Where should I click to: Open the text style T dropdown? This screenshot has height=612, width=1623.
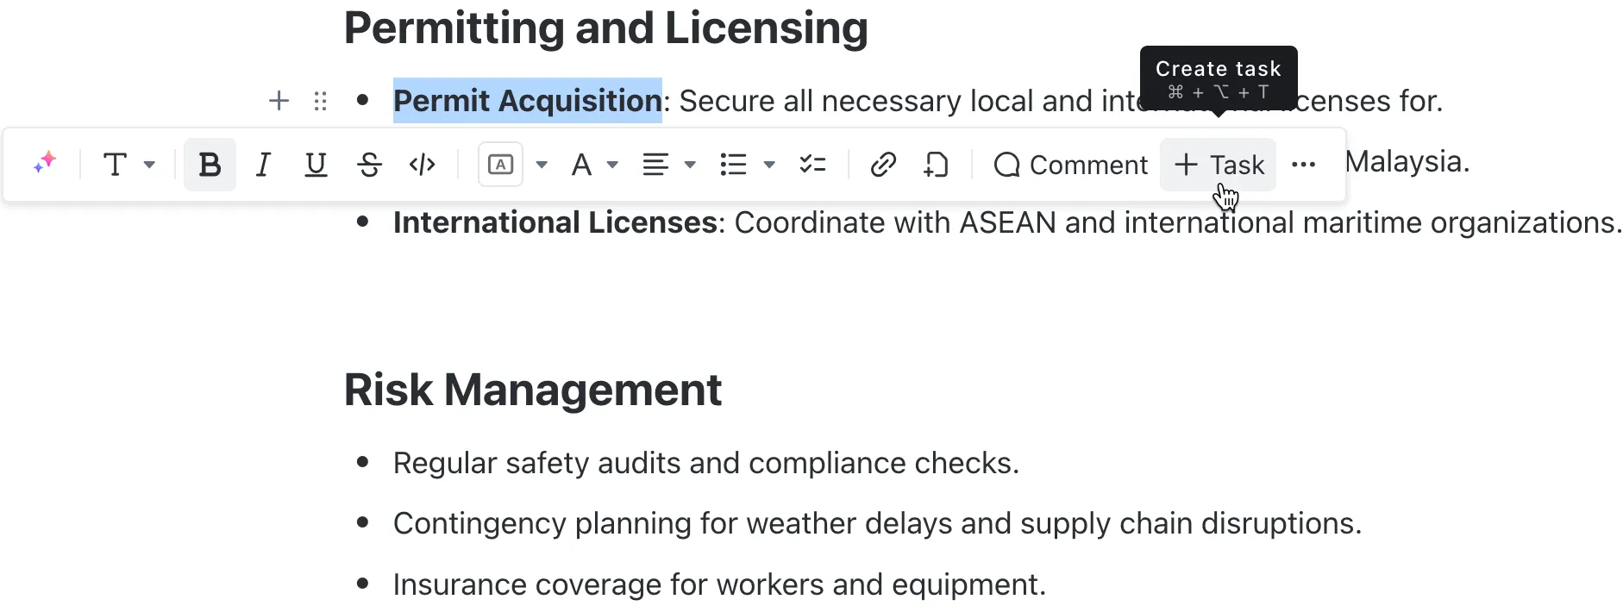point(128,165)
